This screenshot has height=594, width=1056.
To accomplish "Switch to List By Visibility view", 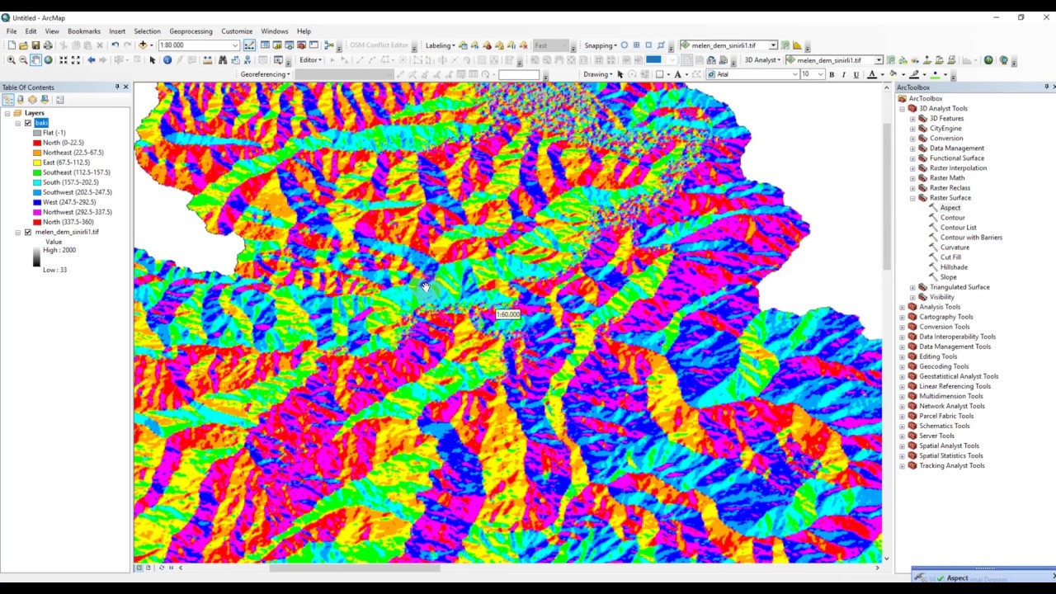I will 33,100.
